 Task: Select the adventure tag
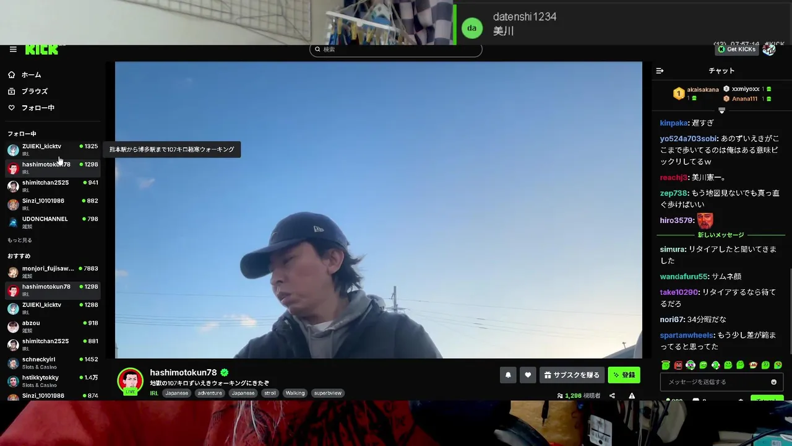(210, 393)
